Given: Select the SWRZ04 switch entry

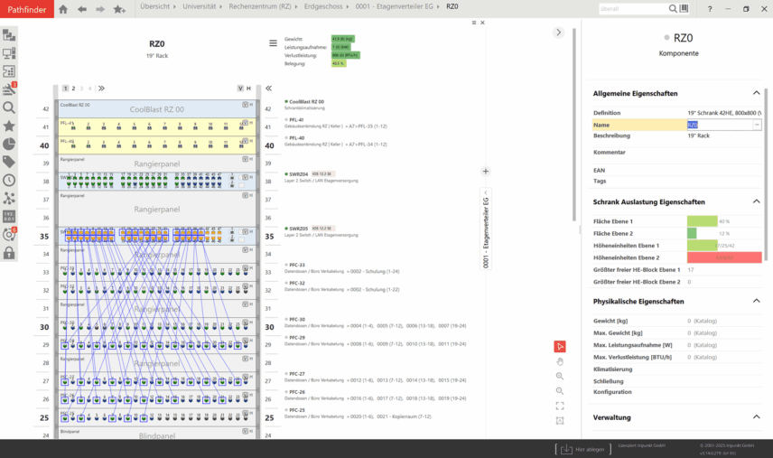Looking at the screenshot, I should point(298,173).
